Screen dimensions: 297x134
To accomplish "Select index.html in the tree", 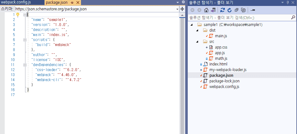I will point(218,64).
